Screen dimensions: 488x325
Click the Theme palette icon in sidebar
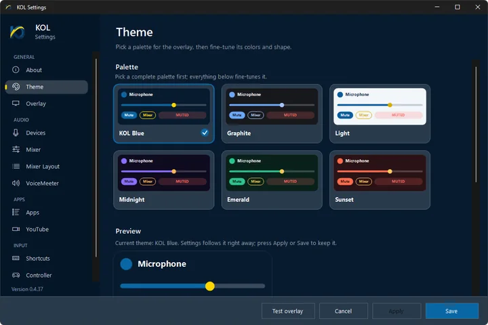tap(16, 87)
